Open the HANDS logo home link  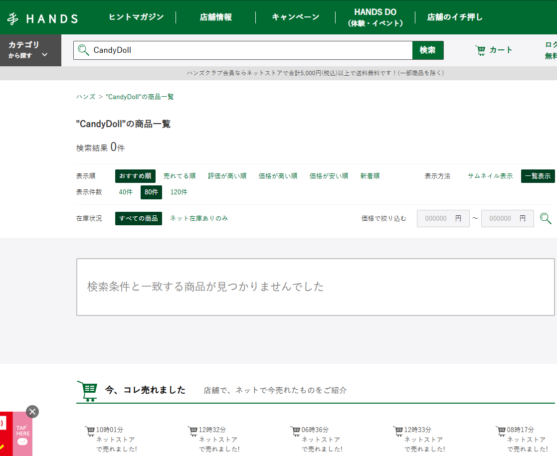pyautogui.click(x=42, y=18)
